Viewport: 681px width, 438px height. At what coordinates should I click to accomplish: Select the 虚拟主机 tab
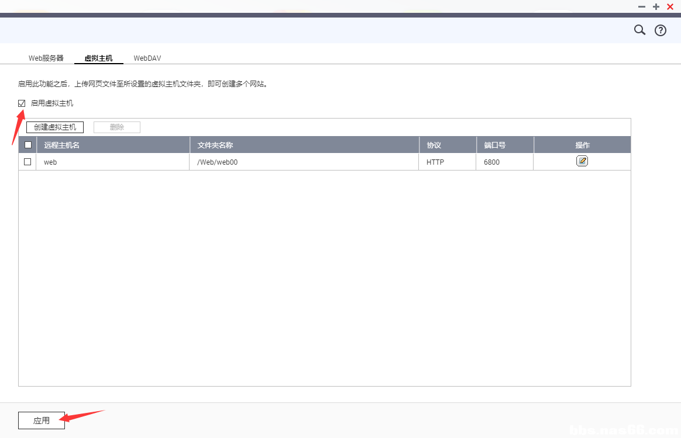[x=98, y=58]
